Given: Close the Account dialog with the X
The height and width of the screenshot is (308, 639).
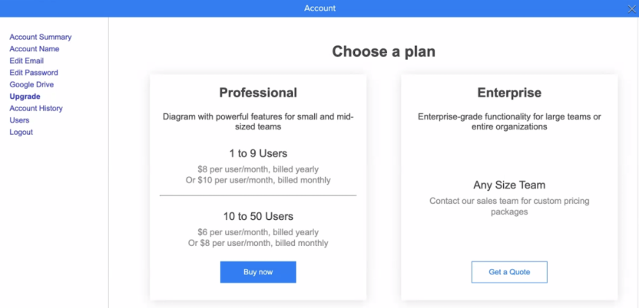Looking at the screenshot, I should pos(631,8).
